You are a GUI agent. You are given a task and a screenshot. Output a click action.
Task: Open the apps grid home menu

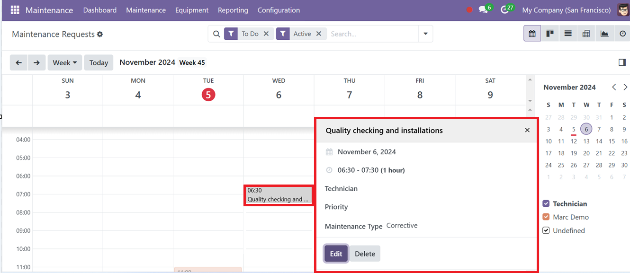click(15, 10)
